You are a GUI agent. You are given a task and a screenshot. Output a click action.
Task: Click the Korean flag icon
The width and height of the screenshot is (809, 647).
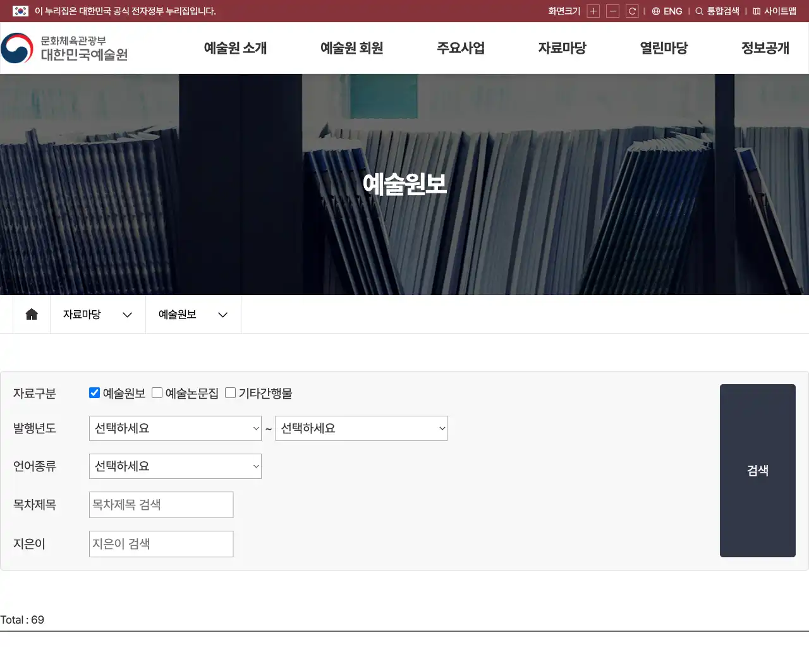click(20, 11)
